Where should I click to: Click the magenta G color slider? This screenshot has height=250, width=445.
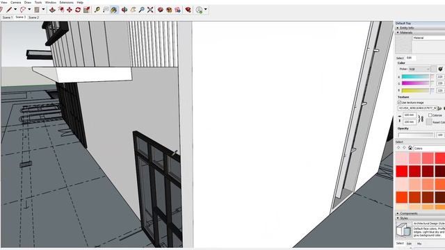click(415, 83)
